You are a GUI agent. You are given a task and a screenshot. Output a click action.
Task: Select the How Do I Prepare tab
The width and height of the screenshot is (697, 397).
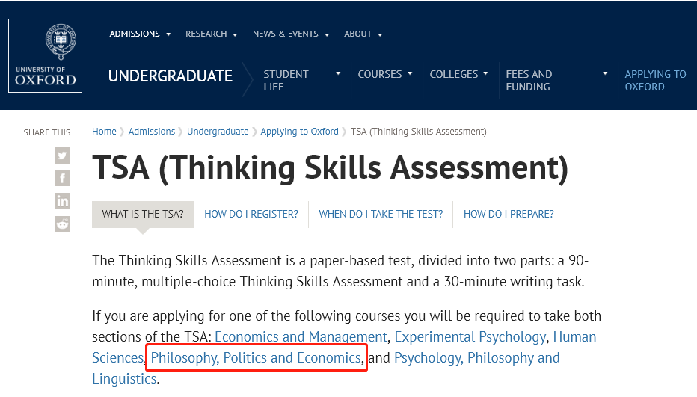(509, 214)
